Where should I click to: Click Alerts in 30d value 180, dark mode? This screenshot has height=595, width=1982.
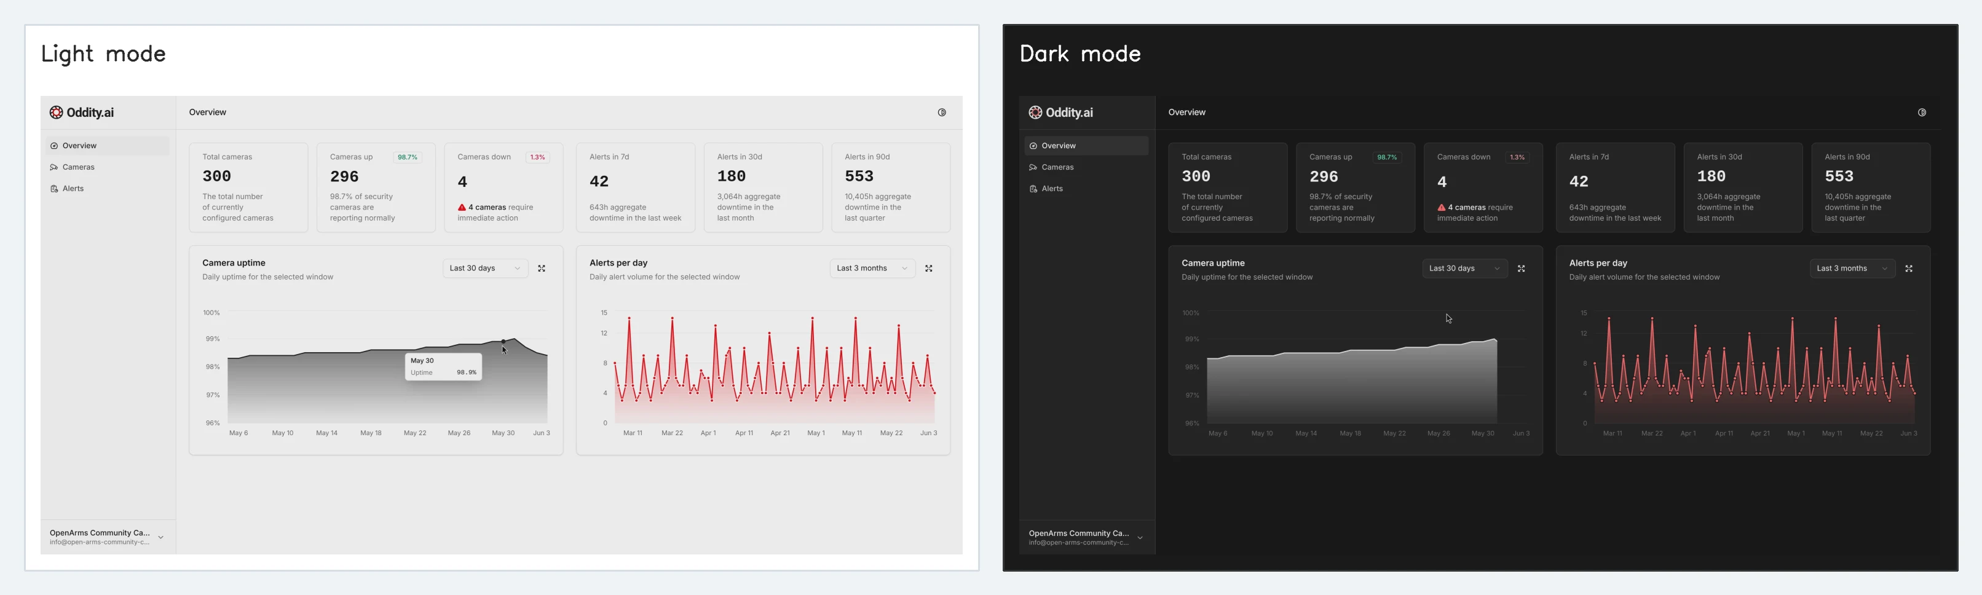point(1712,176)
